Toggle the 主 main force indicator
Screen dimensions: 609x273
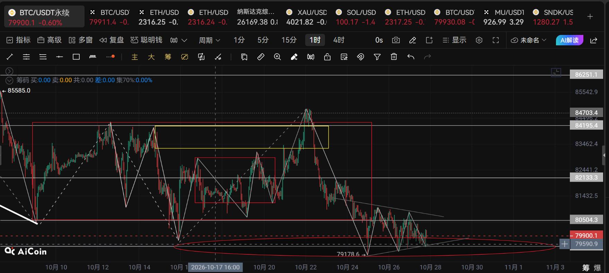click(135, 57)
